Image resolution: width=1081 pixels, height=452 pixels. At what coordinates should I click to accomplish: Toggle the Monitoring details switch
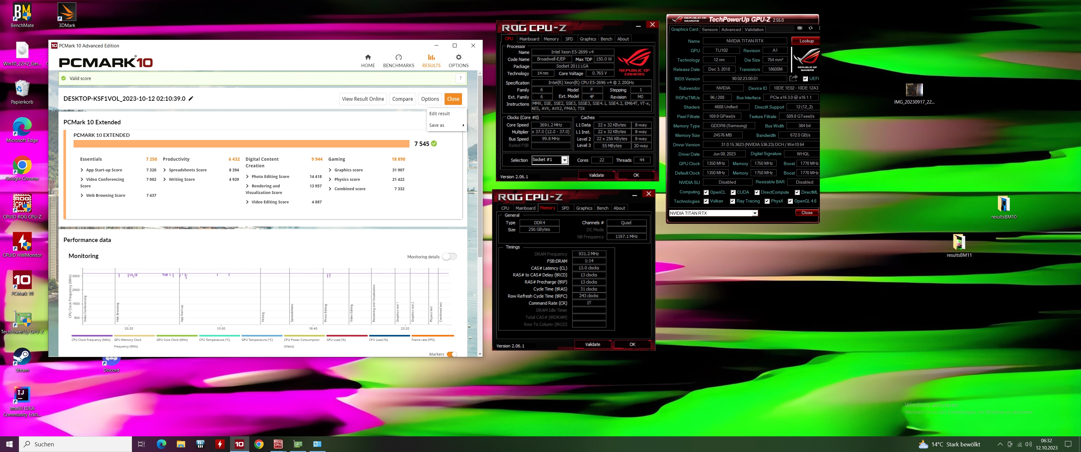tap(449, 257)
